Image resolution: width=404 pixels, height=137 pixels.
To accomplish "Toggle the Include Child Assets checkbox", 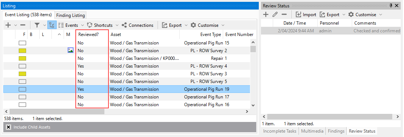I will (x=8, y=127).
